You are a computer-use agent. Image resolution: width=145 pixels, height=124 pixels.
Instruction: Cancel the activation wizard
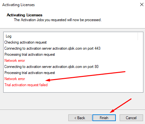131,118
